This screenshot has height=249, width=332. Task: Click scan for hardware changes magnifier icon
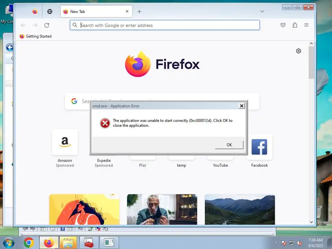point(80,229)
